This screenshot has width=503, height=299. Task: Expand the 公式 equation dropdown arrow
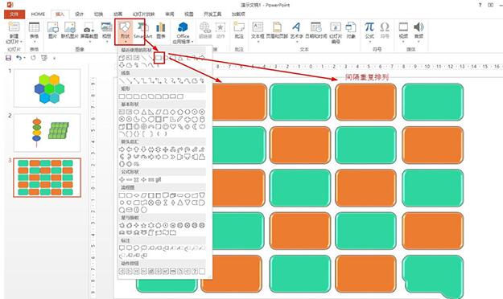pos(369,42)
